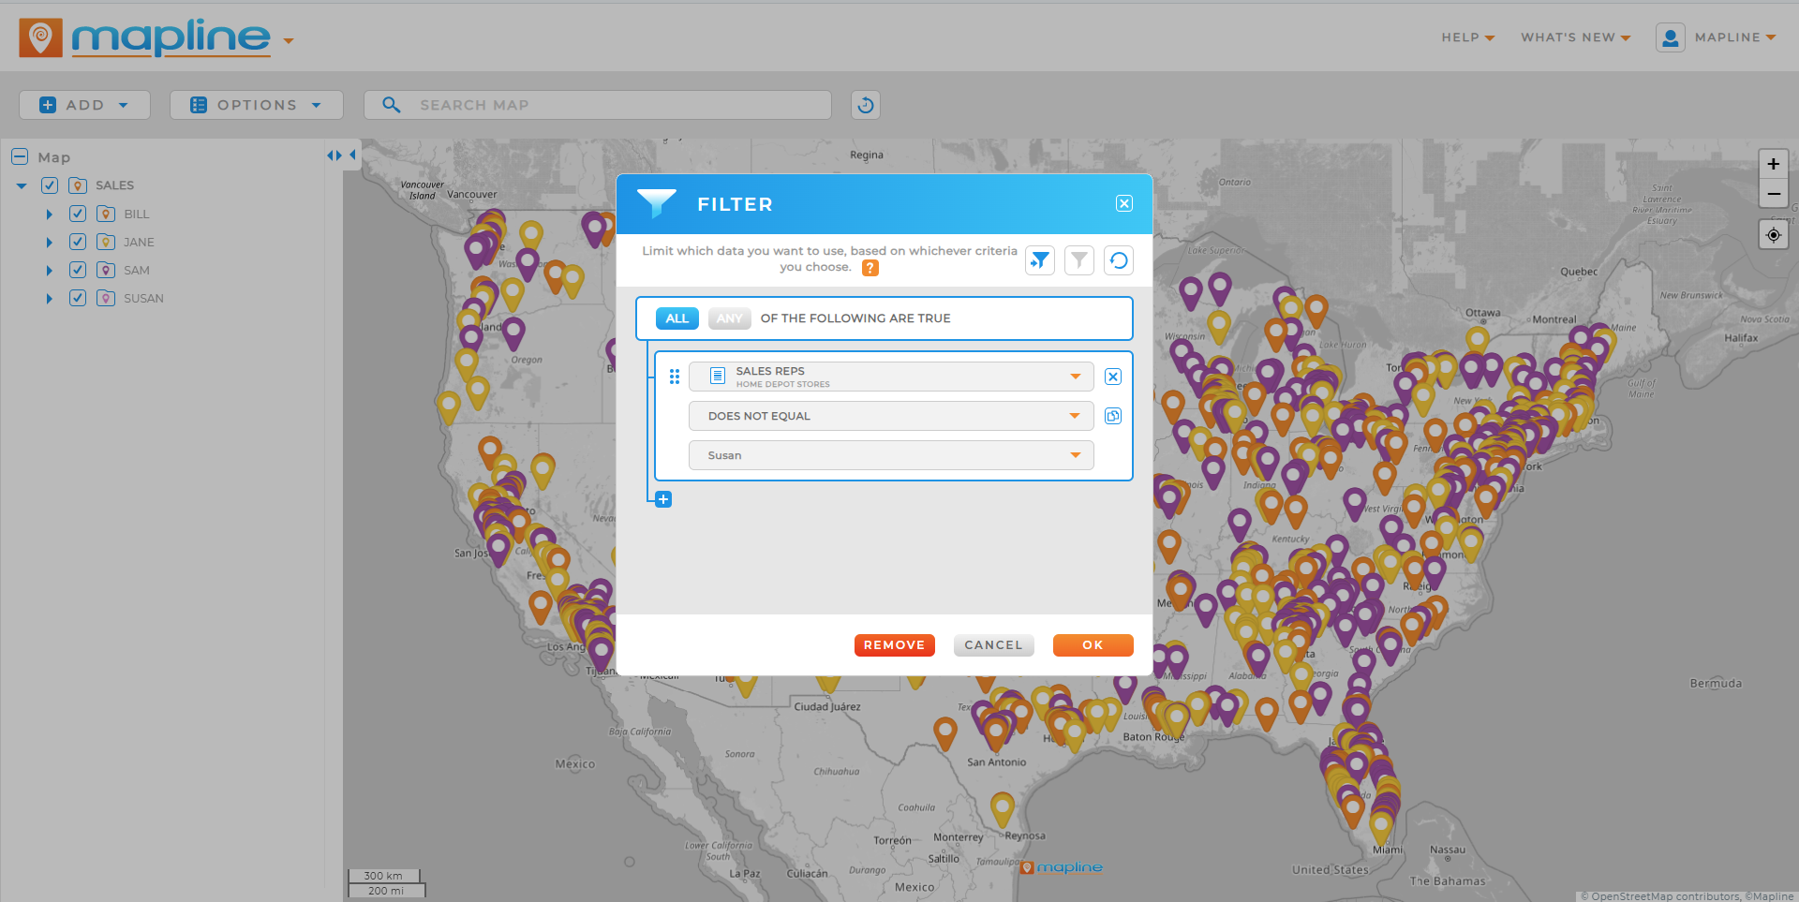Click the user profile avatar icon

[1670, 37]
